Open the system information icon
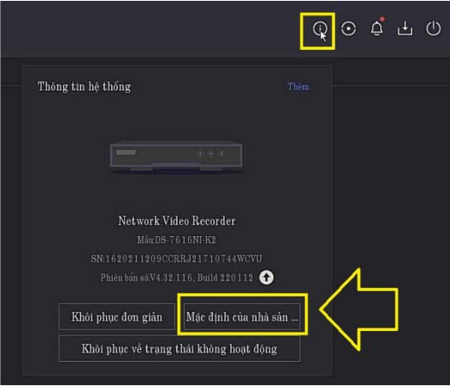 (319, 28)
